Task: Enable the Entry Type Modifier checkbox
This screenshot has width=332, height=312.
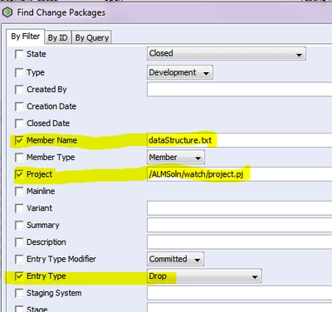Action: (19, 259)
